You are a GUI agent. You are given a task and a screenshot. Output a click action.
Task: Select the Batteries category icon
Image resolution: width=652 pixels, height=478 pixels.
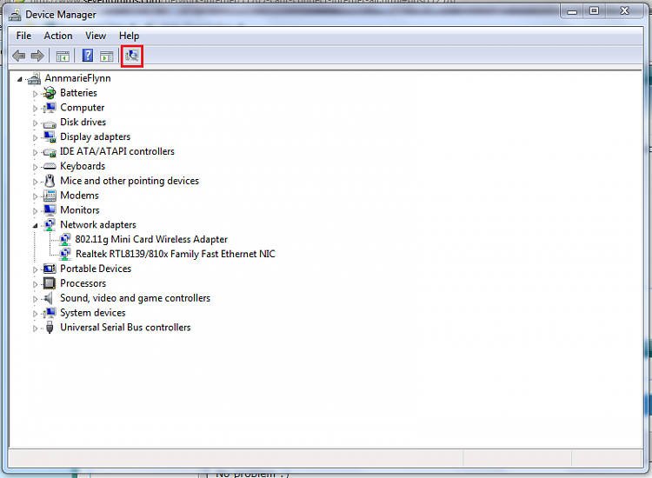coord(50,93)
